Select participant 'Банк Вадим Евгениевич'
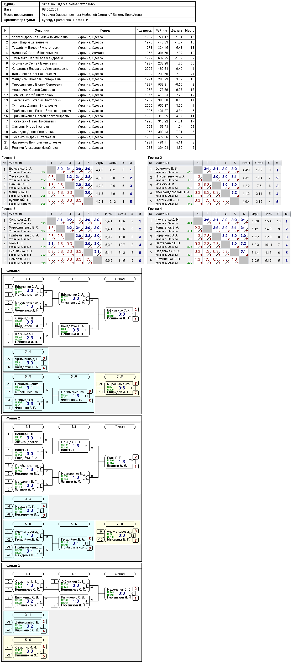Image resolution: width=293 pixels, height=663 pixels. [x=30, y=42]
